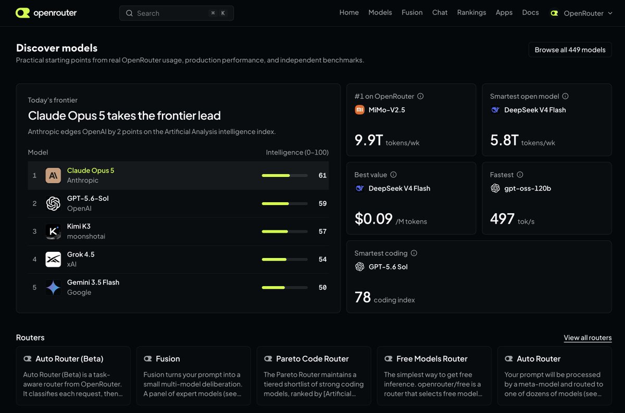Click the search magnifier icon
This screenshot has height=413, width=625.
click(x=129, y=13)
